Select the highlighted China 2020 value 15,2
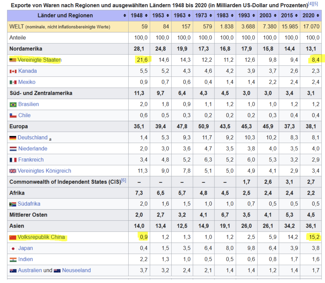 coord(314,237)
